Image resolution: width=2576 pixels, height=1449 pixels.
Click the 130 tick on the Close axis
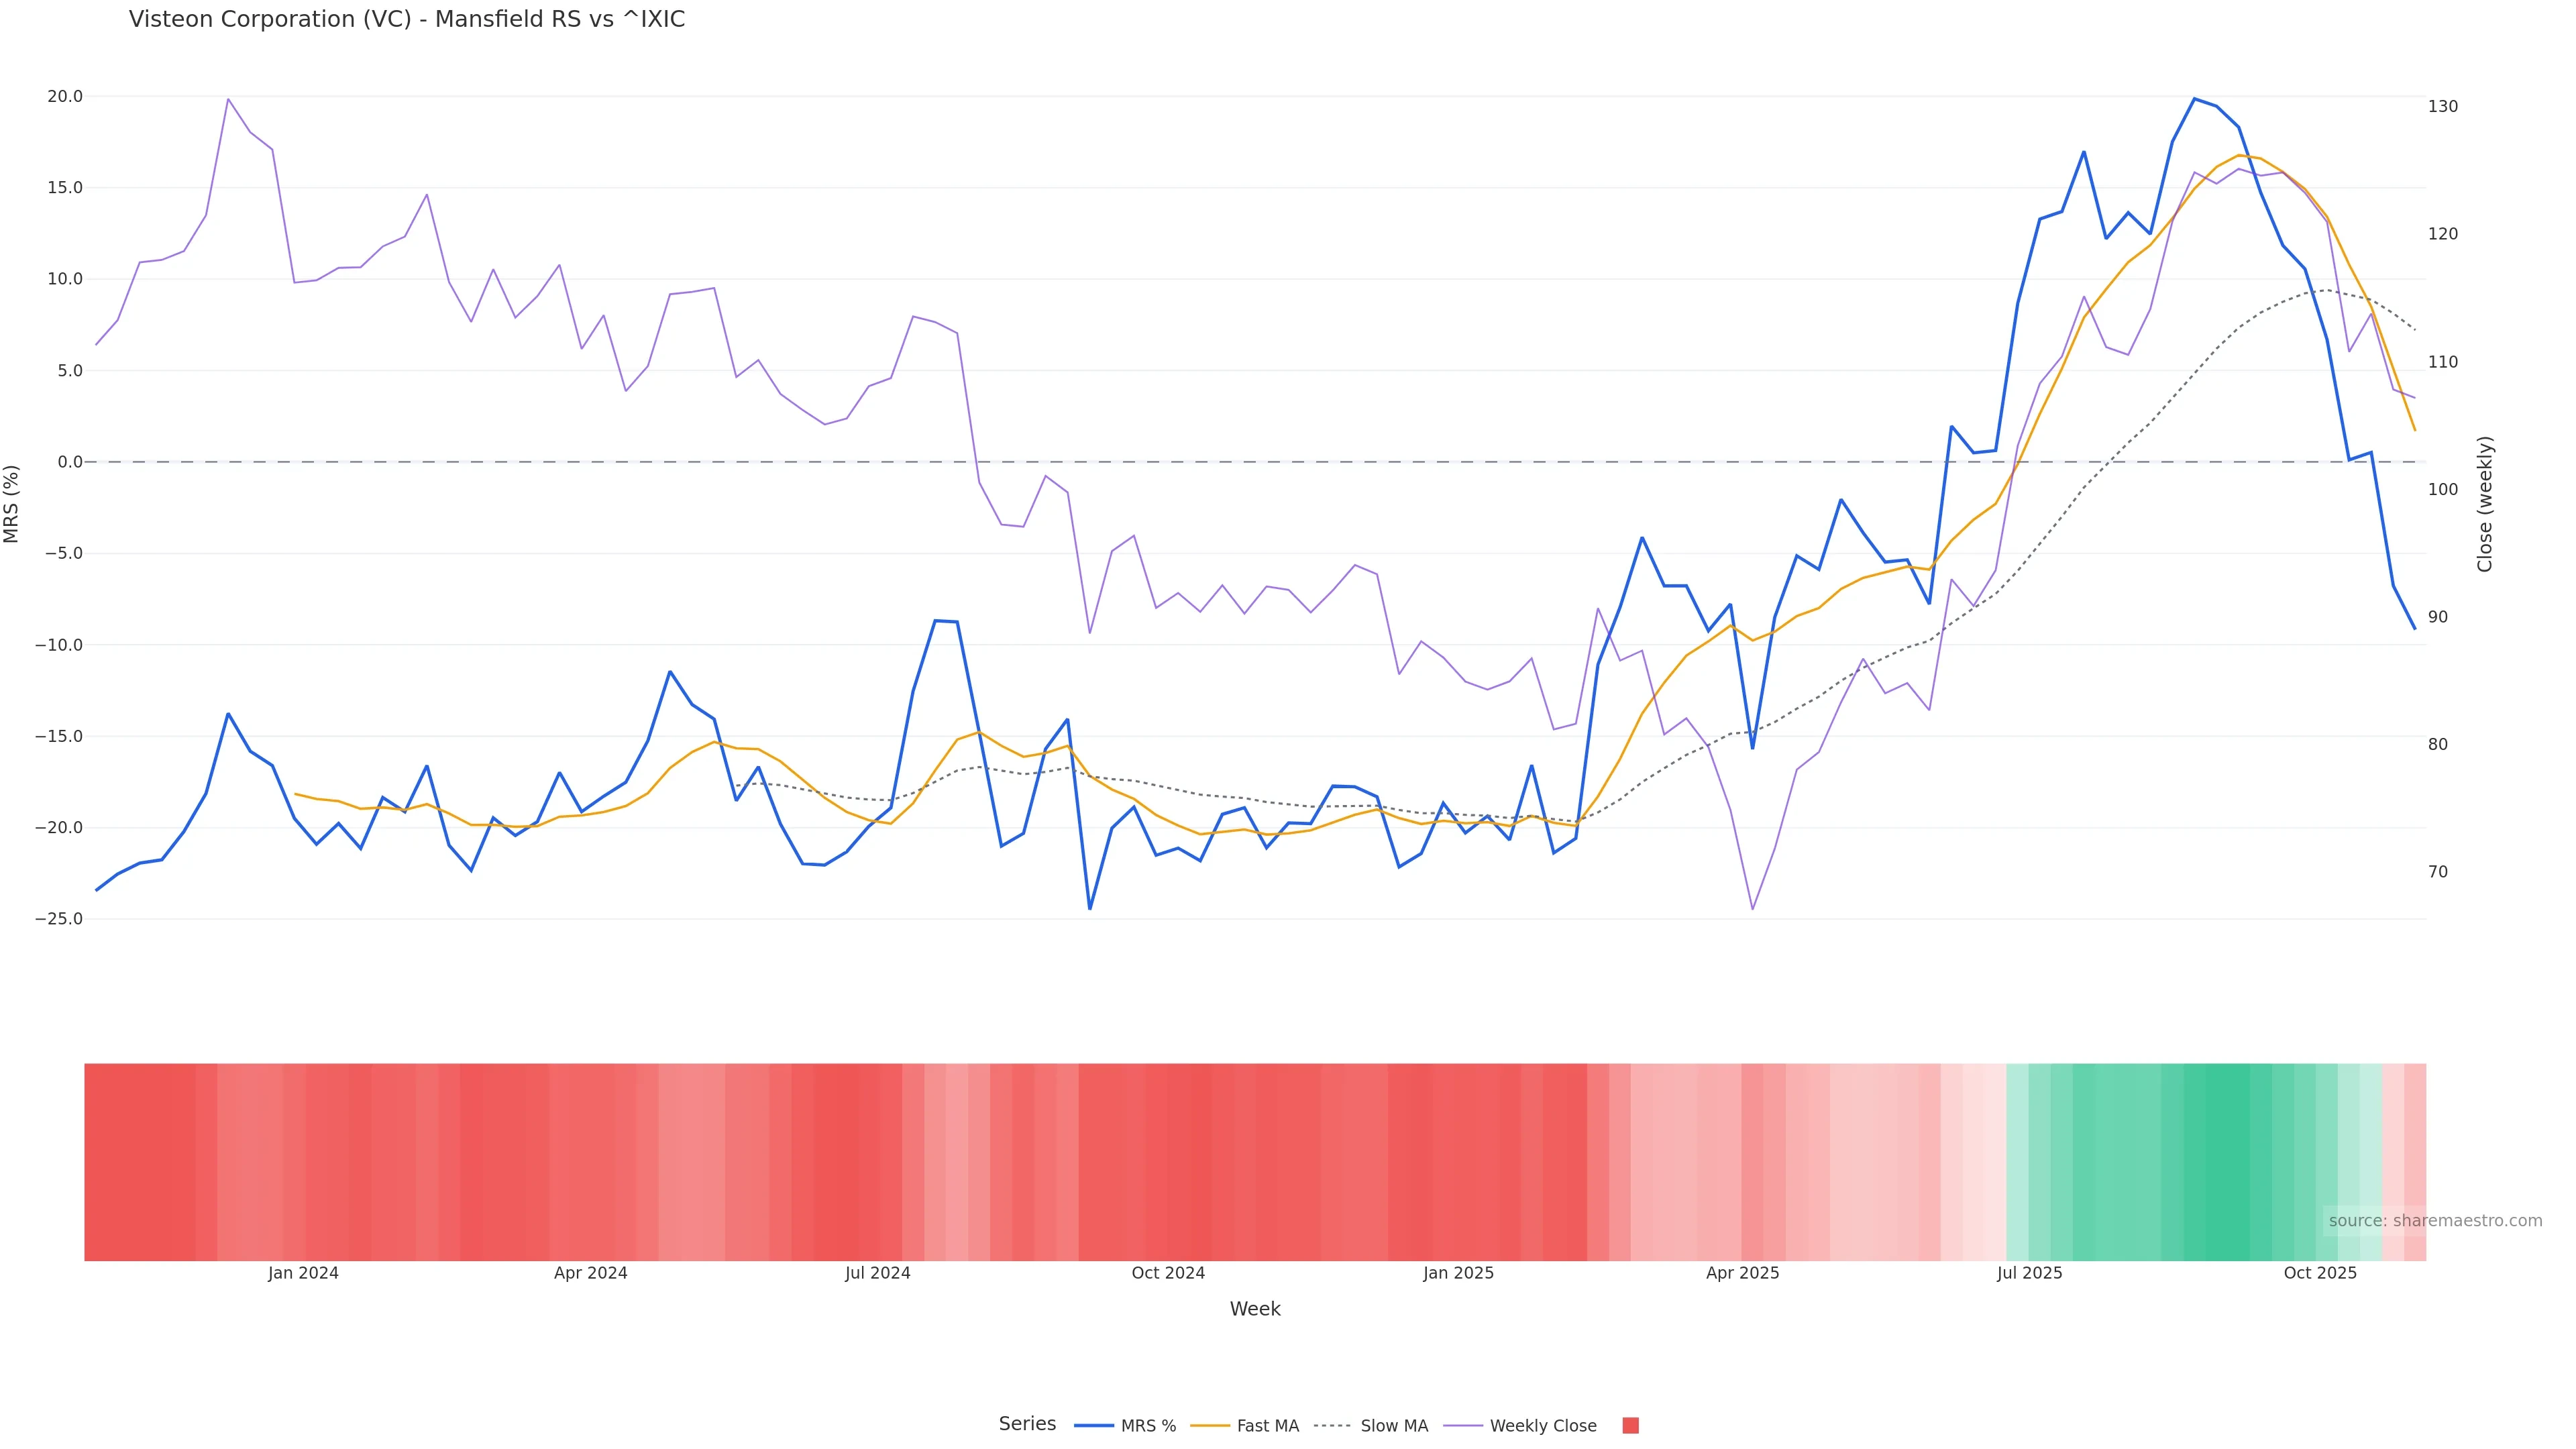click(x=2442, y=106)
